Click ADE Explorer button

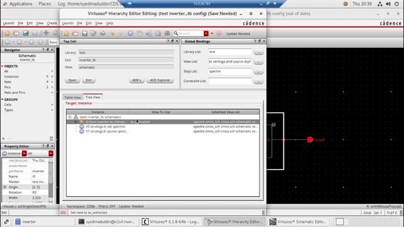tap(160, 80)
